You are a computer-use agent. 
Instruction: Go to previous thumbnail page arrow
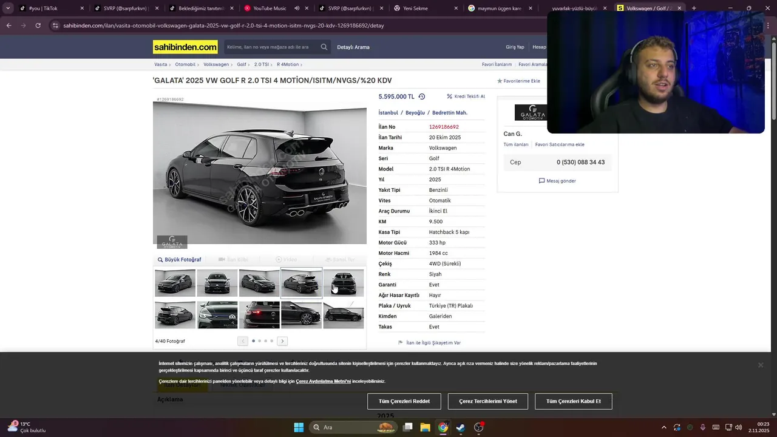[243, 341]
